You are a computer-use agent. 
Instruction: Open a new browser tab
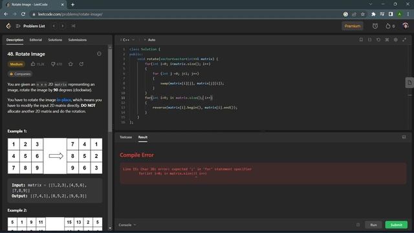(x=72, y=5)
